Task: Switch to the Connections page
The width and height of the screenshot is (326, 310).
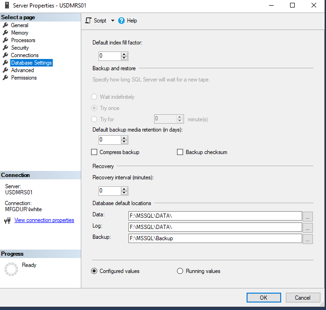Action: (x=25, y=55)
